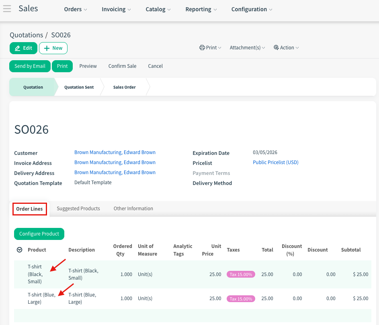Open the Orders menu
The image size is (379, 325).
75,9
